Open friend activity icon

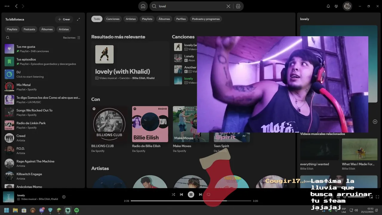(336, 6)
